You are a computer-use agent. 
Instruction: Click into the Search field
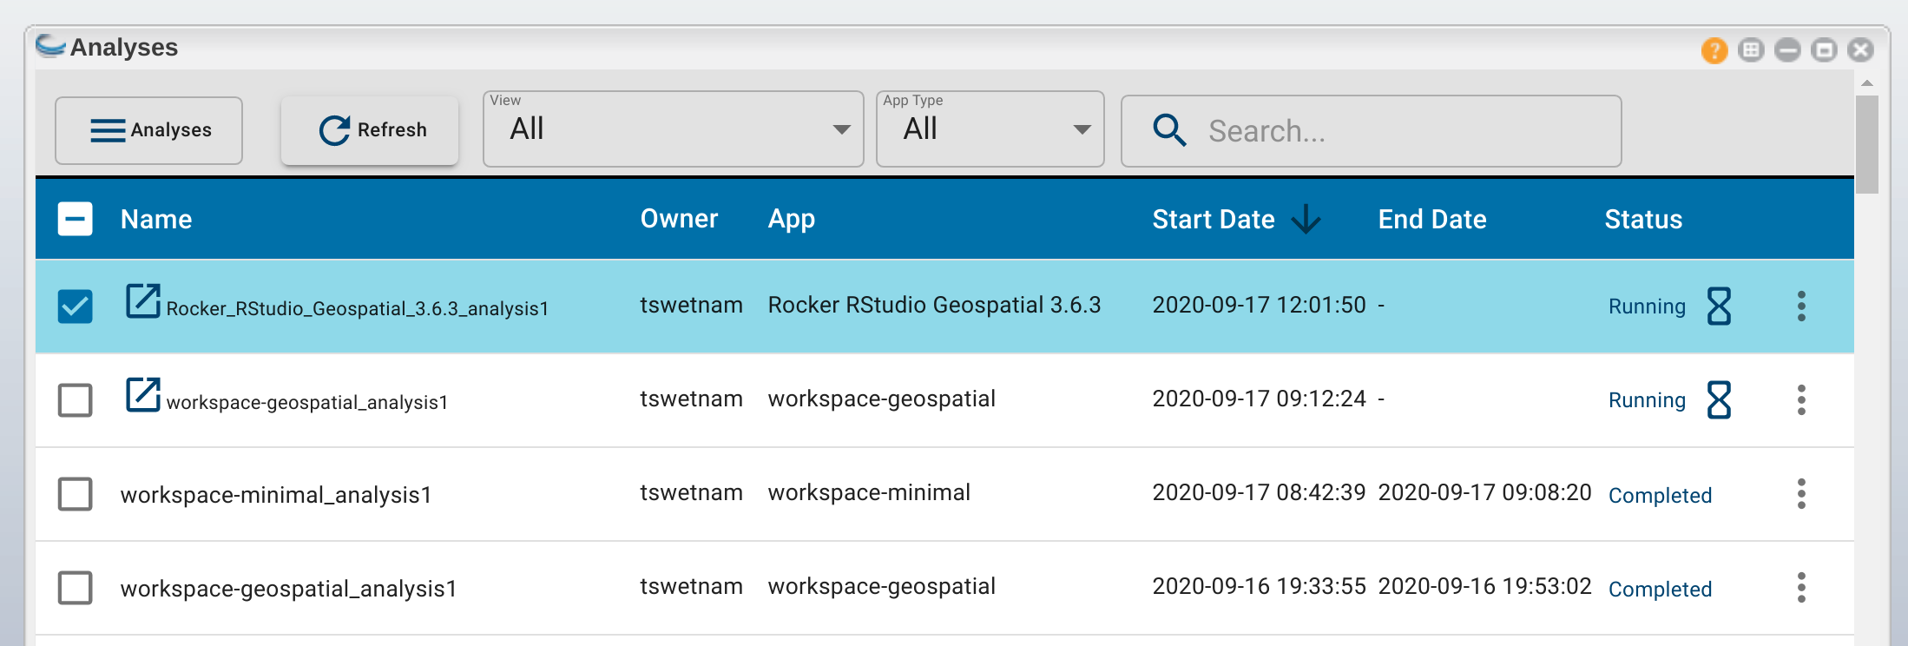pyautogui.click(x=1389, y=131)
